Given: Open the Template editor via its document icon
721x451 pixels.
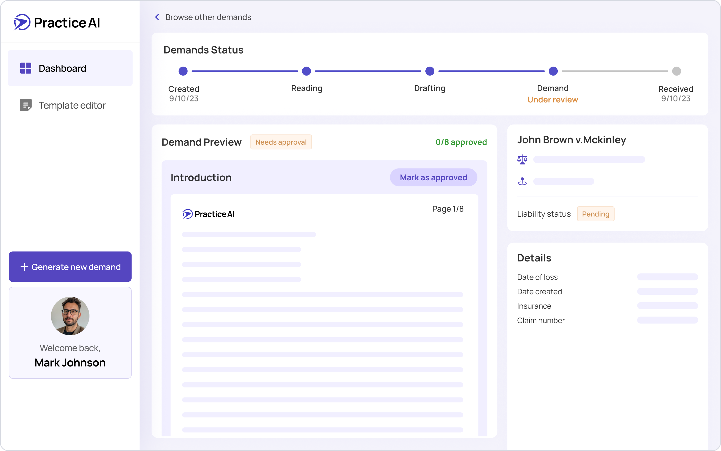Looking at the screenshot, I should click(26, 105).
